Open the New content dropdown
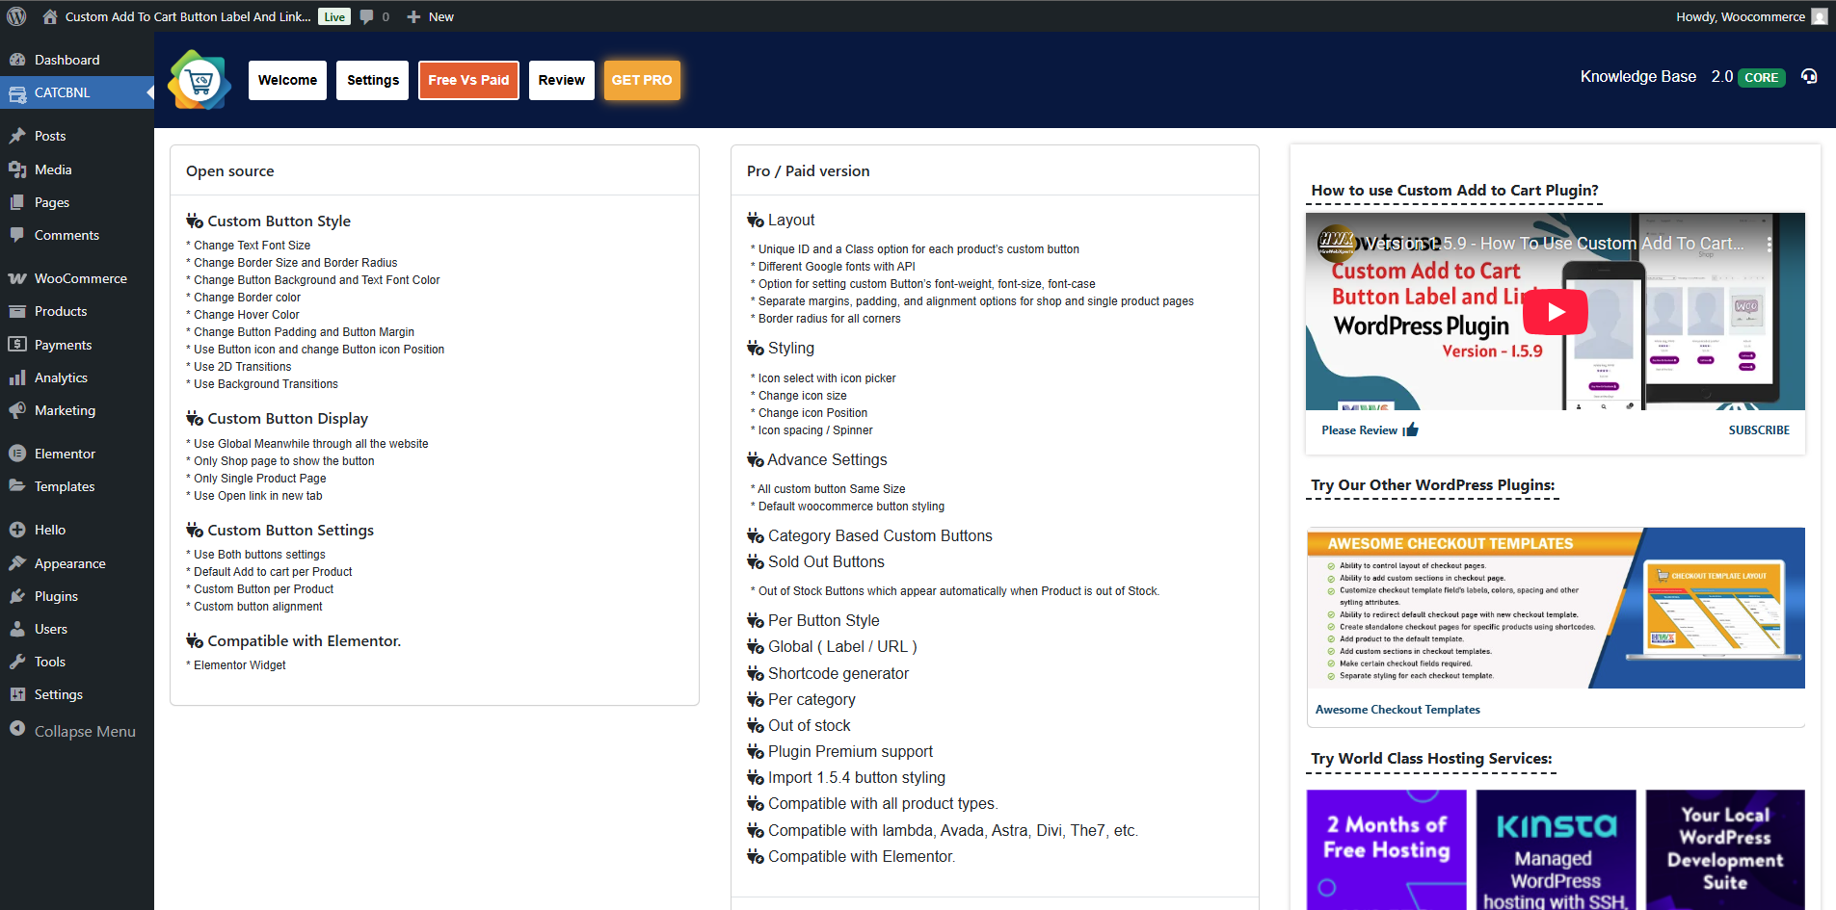 click(x=431, y=16)
